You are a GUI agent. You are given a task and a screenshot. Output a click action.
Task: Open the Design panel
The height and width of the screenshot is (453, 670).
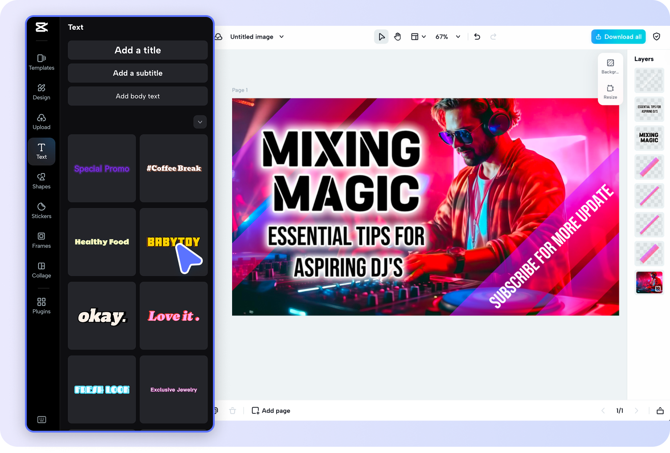tap(41, 92)
